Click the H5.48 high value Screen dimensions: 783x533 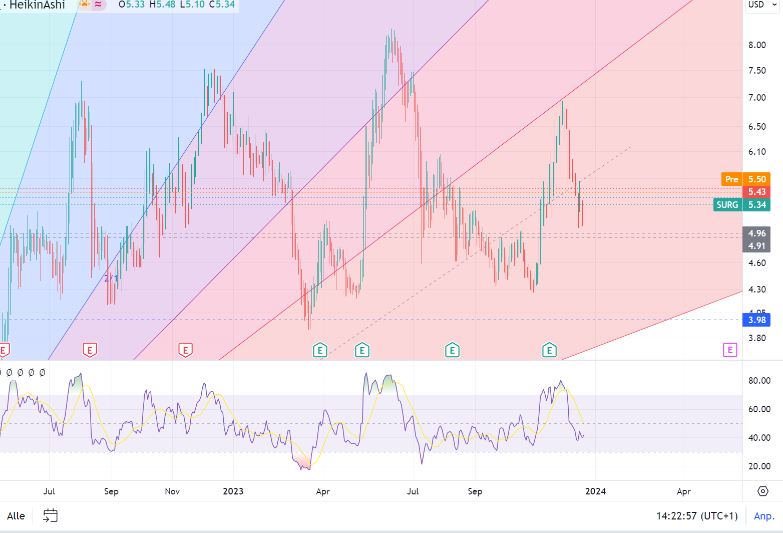click(162, 5)
